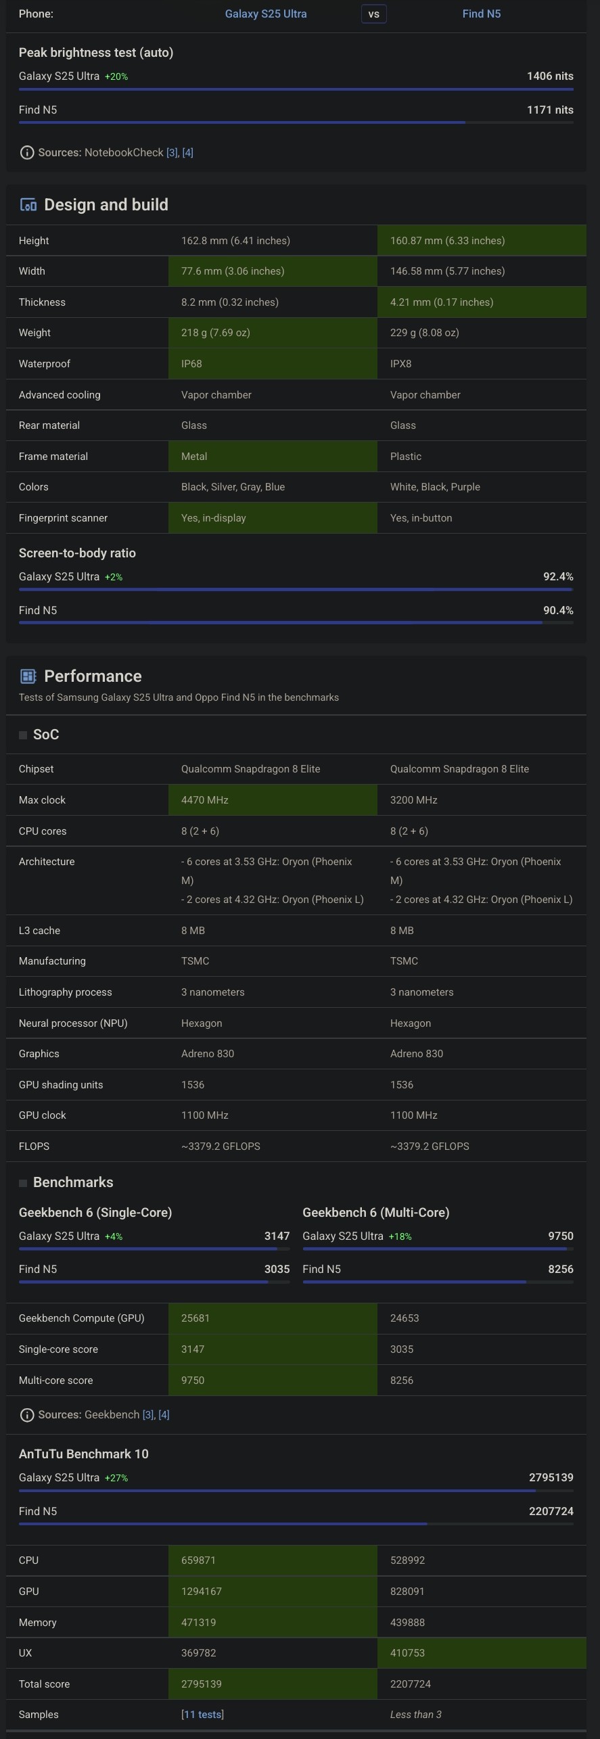Click the Geekbench 6 (Multi-Core) heading
600x1739 pixels.
pos(376,1213)
